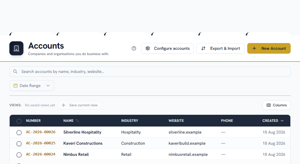Click the calendar icon in Date Range

click(16, 86)
